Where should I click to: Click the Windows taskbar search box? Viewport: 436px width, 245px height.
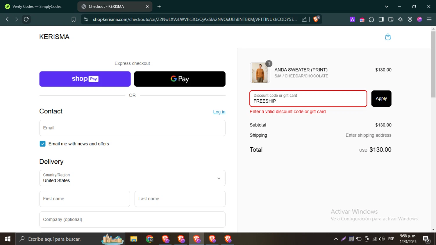70,239
